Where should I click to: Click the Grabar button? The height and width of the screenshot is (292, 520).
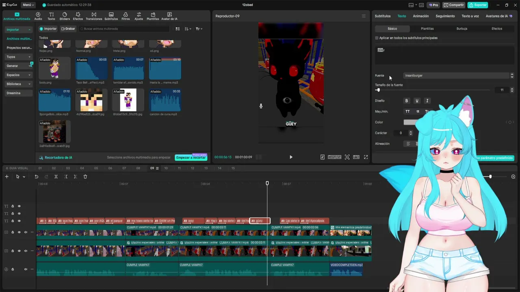coord(68,29)
